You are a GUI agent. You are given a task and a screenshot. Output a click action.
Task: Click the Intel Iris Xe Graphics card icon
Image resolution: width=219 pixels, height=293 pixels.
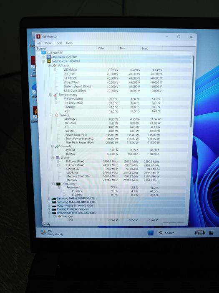tap(54, 209)
